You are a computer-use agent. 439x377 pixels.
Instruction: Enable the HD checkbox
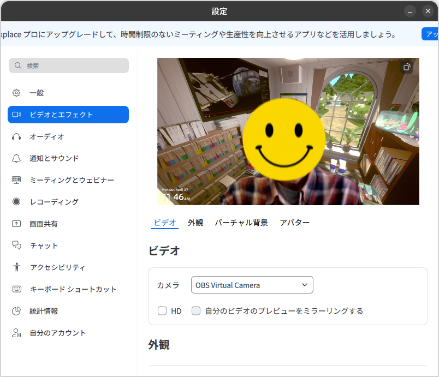point(162,311)
